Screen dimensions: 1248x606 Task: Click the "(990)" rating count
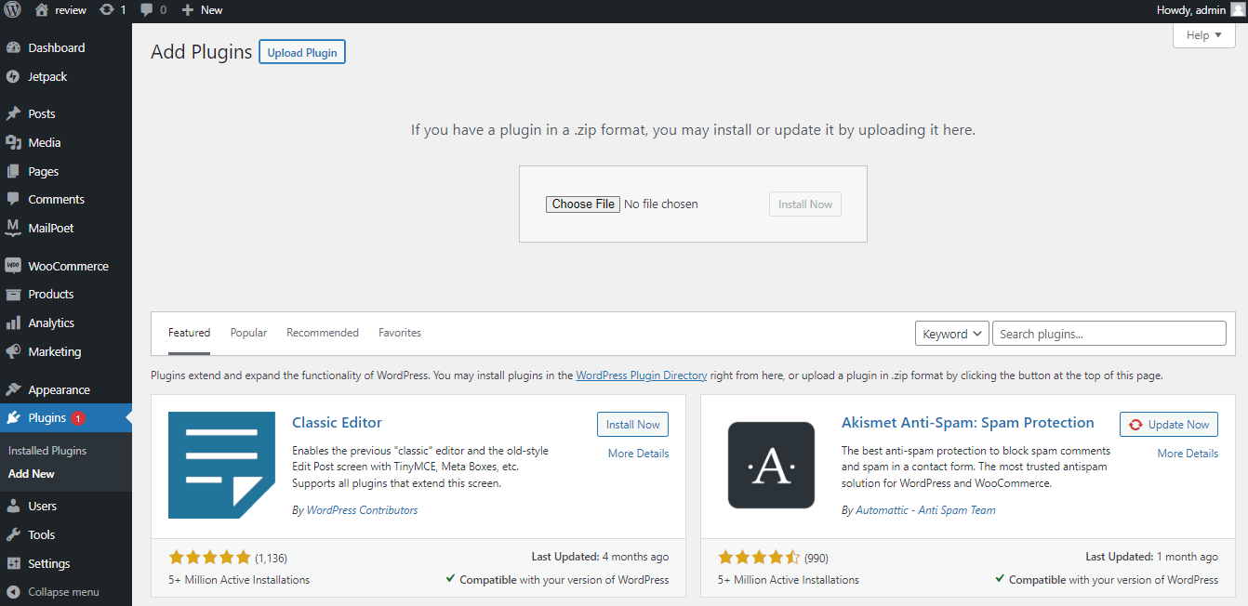pos(817,559)
